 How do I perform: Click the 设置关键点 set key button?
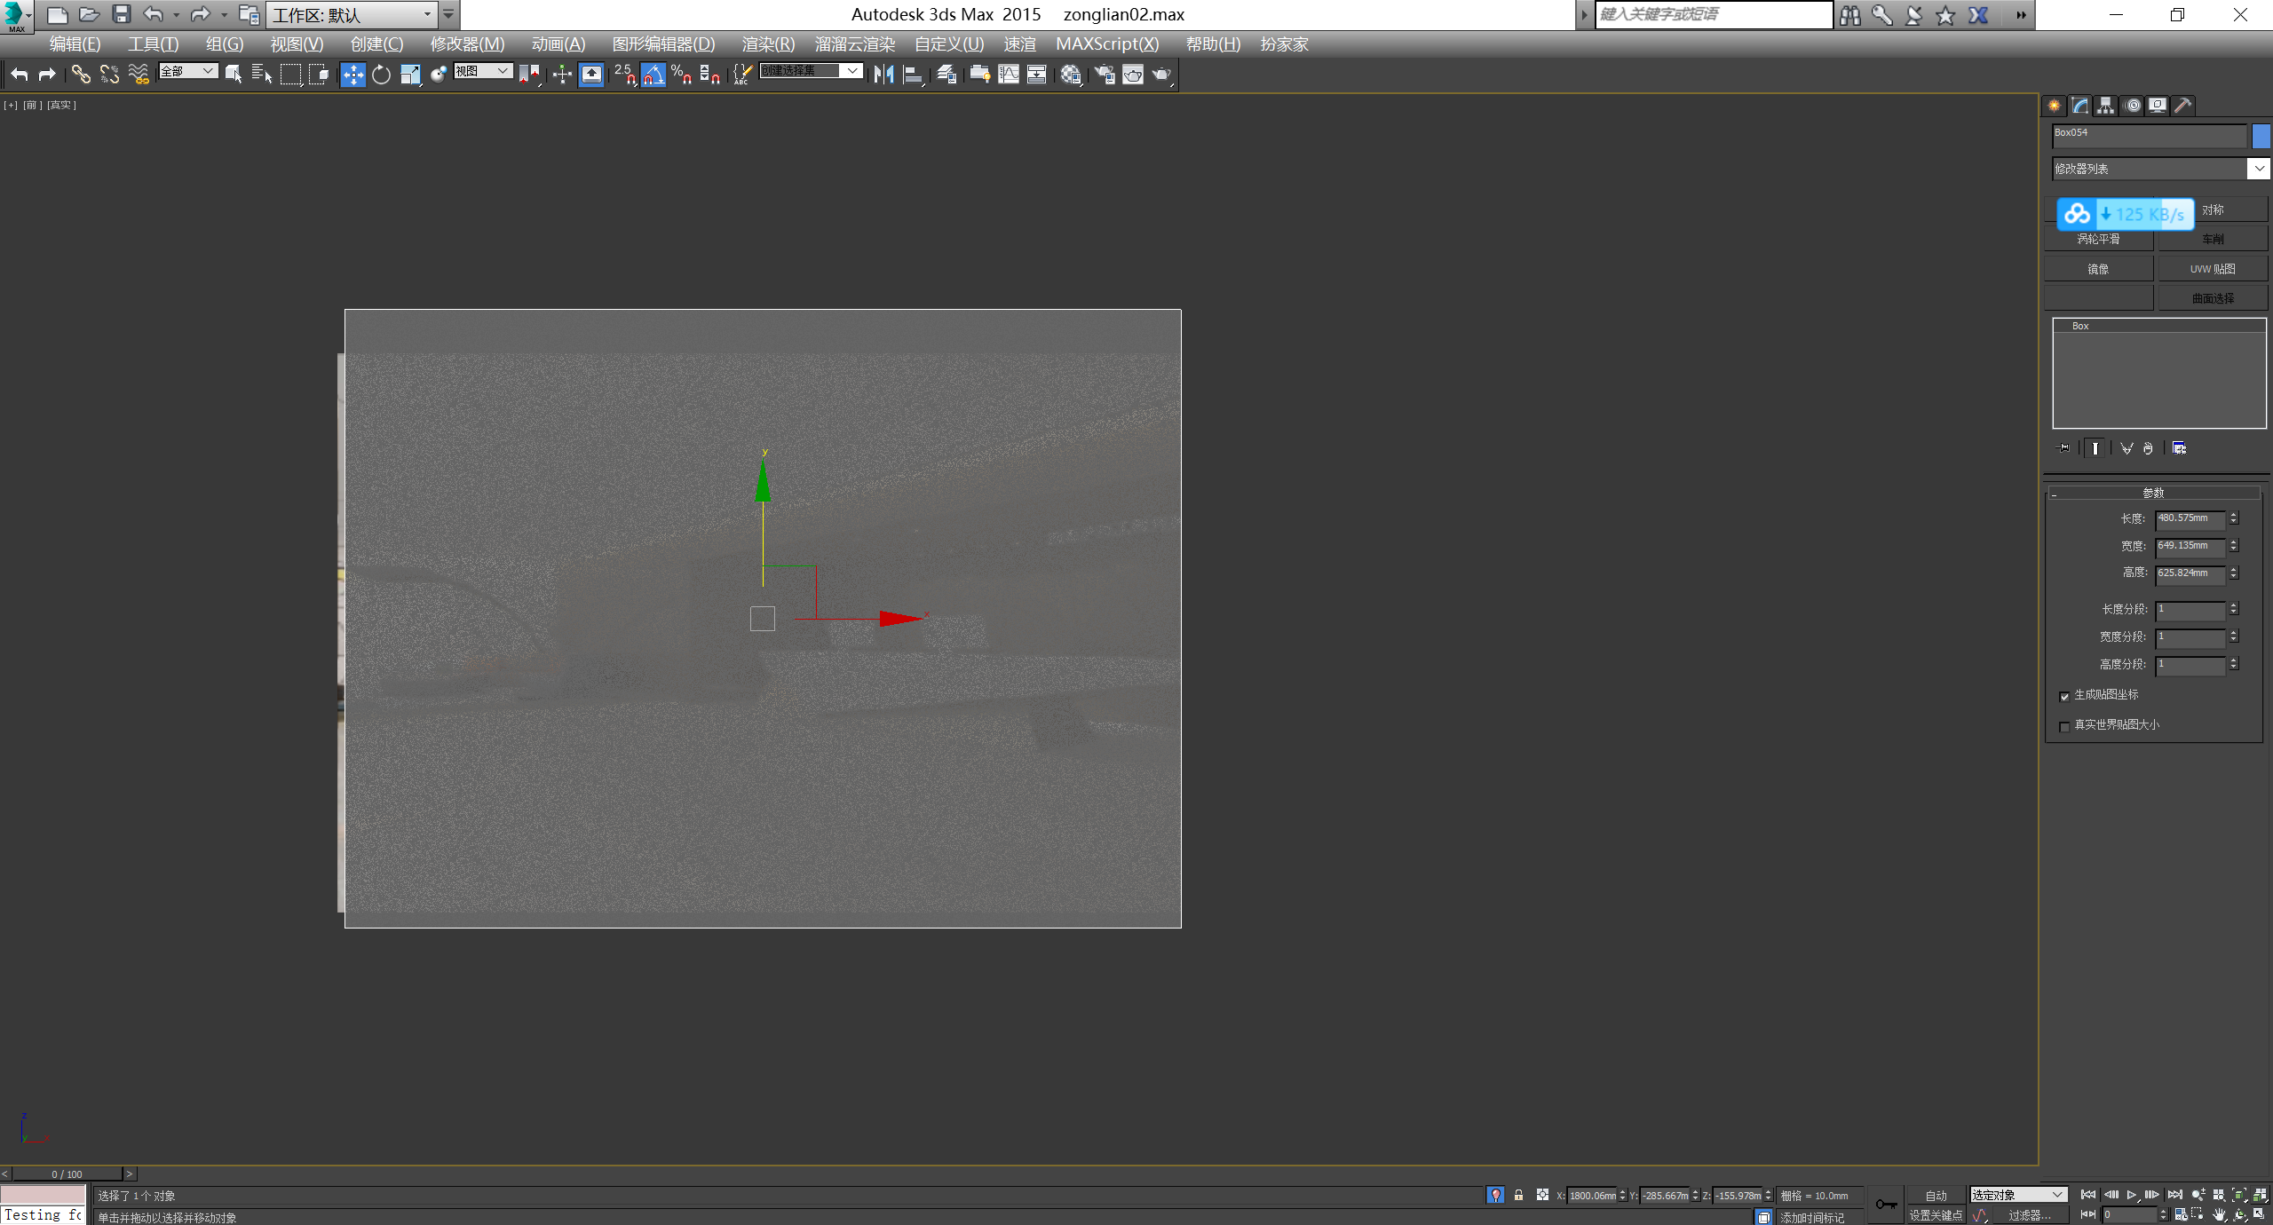[x=1936, y=1215]
